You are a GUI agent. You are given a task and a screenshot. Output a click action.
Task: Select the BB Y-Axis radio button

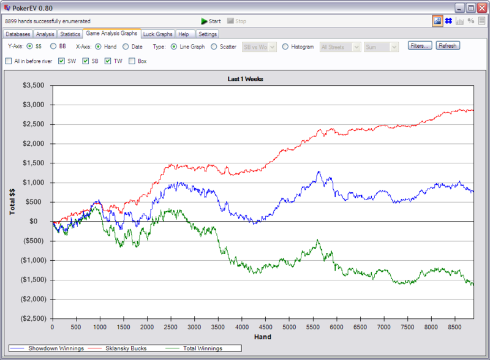53,47
